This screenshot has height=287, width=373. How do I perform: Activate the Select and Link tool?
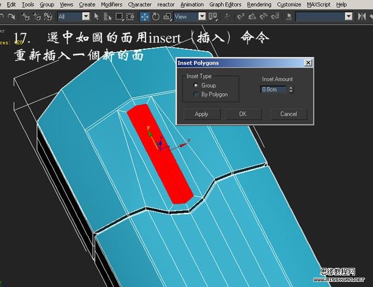point(25,16)
